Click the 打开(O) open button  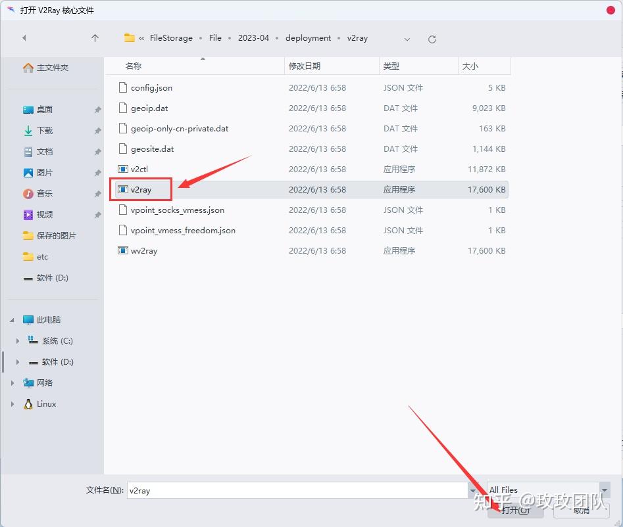pyautogui.click(x=516, y=511)
